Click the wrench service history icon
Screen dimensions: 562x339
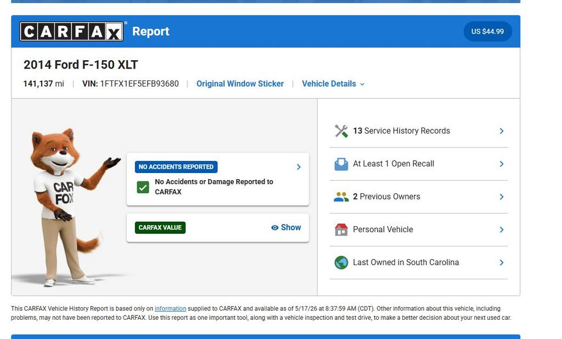[341, 131]
